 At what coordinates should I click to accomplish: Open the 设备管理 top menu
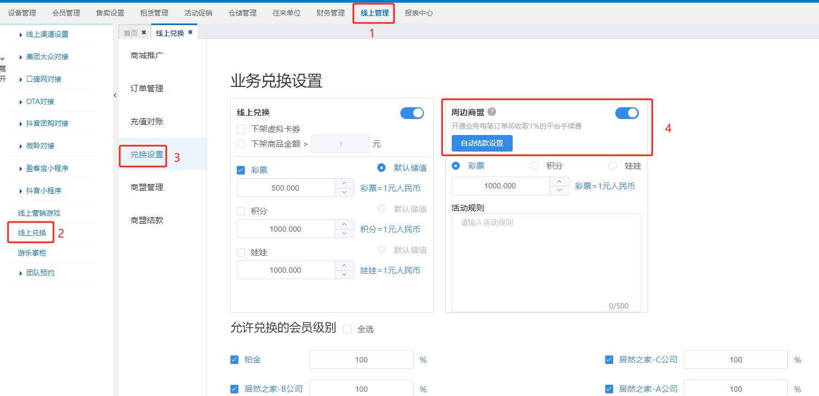pos(22,13)
